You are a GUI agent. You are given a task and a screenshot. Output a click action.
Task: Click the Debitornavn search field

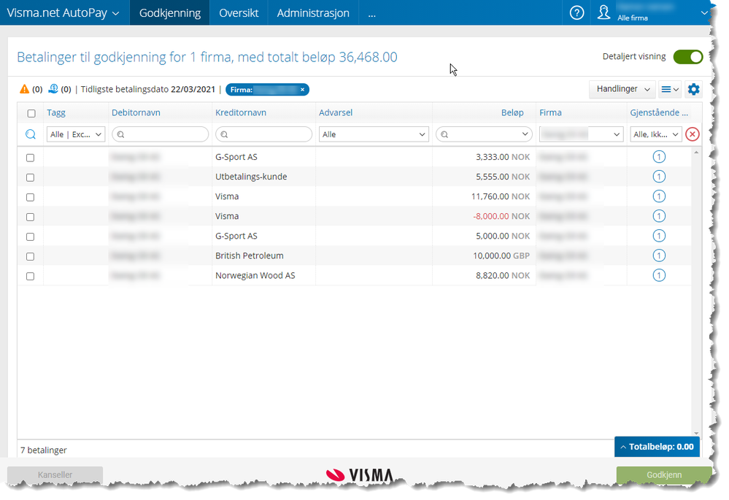pyautogui.click(x=161, y=134)
